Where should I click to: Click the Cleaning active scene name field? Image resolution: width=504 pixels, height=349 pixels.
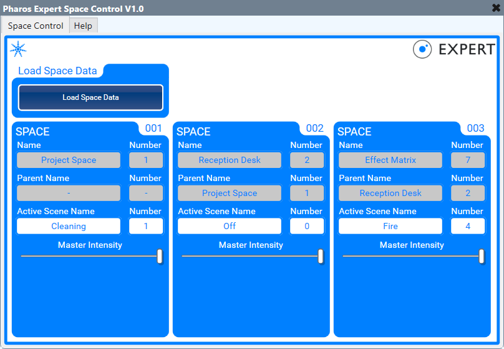pos(69,226)
